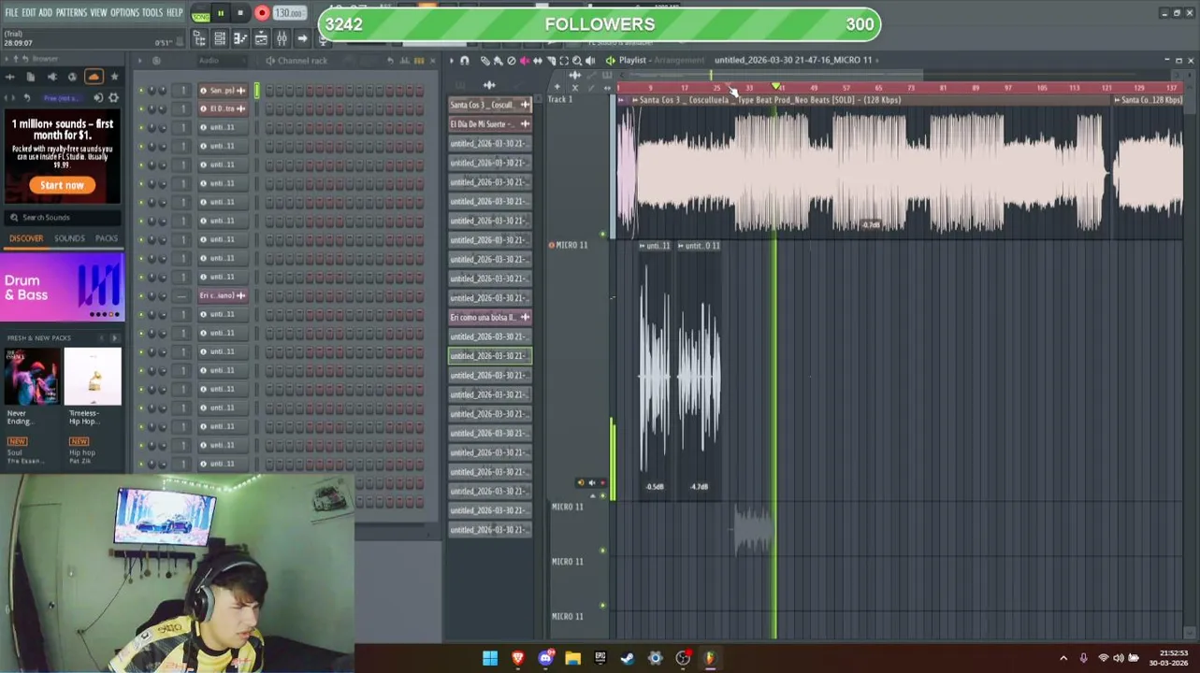The height and width of the screenshot is (673, 1200).
Task: Mute the Eri c..iano channel LED
Action: point(141,296)
